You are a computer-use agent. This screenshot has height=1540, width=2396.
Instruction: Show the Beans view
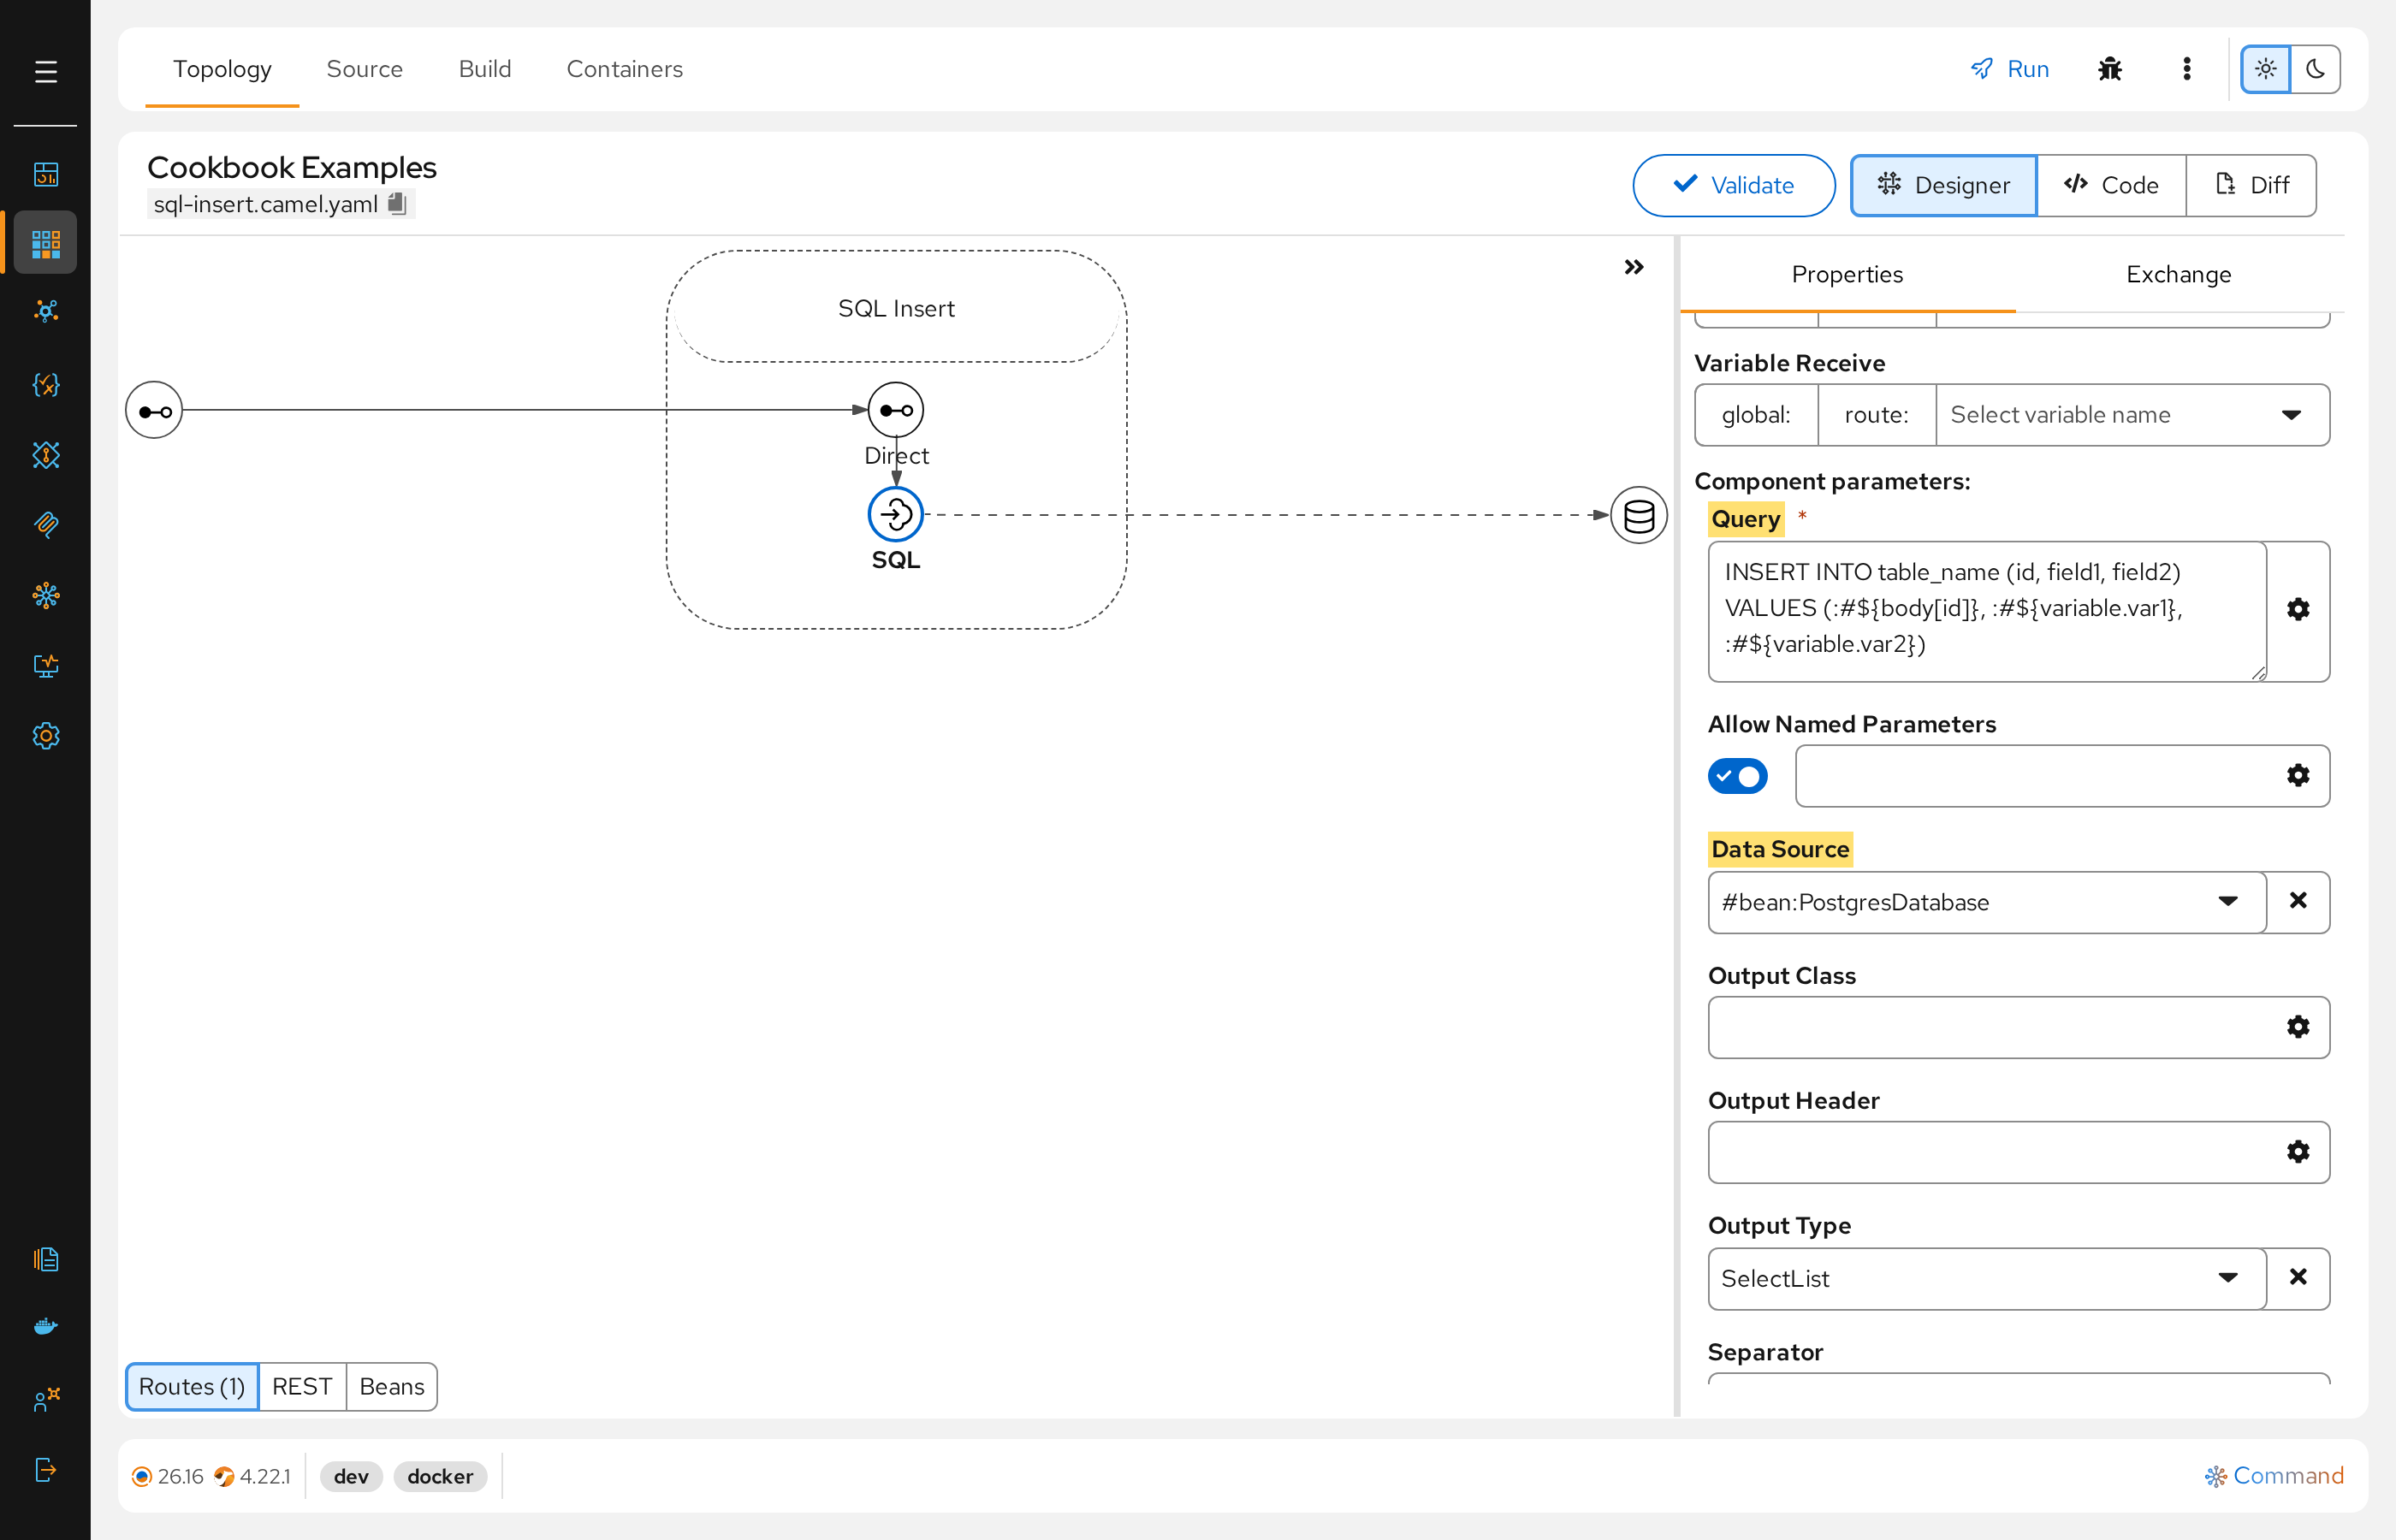click(x=392, y=1386)
